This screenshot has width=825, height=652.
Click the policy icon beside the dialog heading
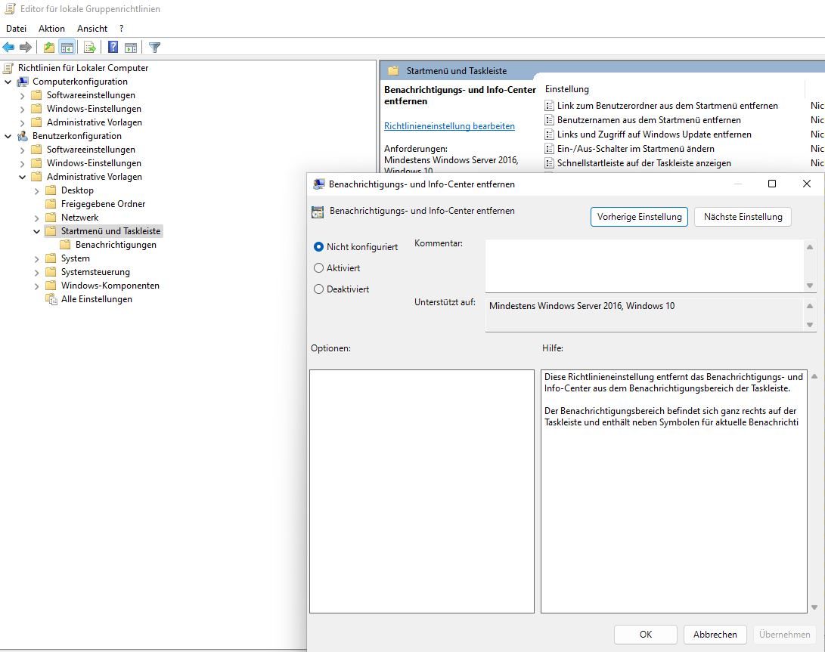318,212
